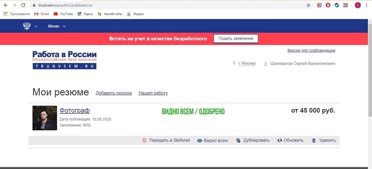Open the Фотограф resume title
Viewport: 372px width, 169px height.
[x=75, y=110]
